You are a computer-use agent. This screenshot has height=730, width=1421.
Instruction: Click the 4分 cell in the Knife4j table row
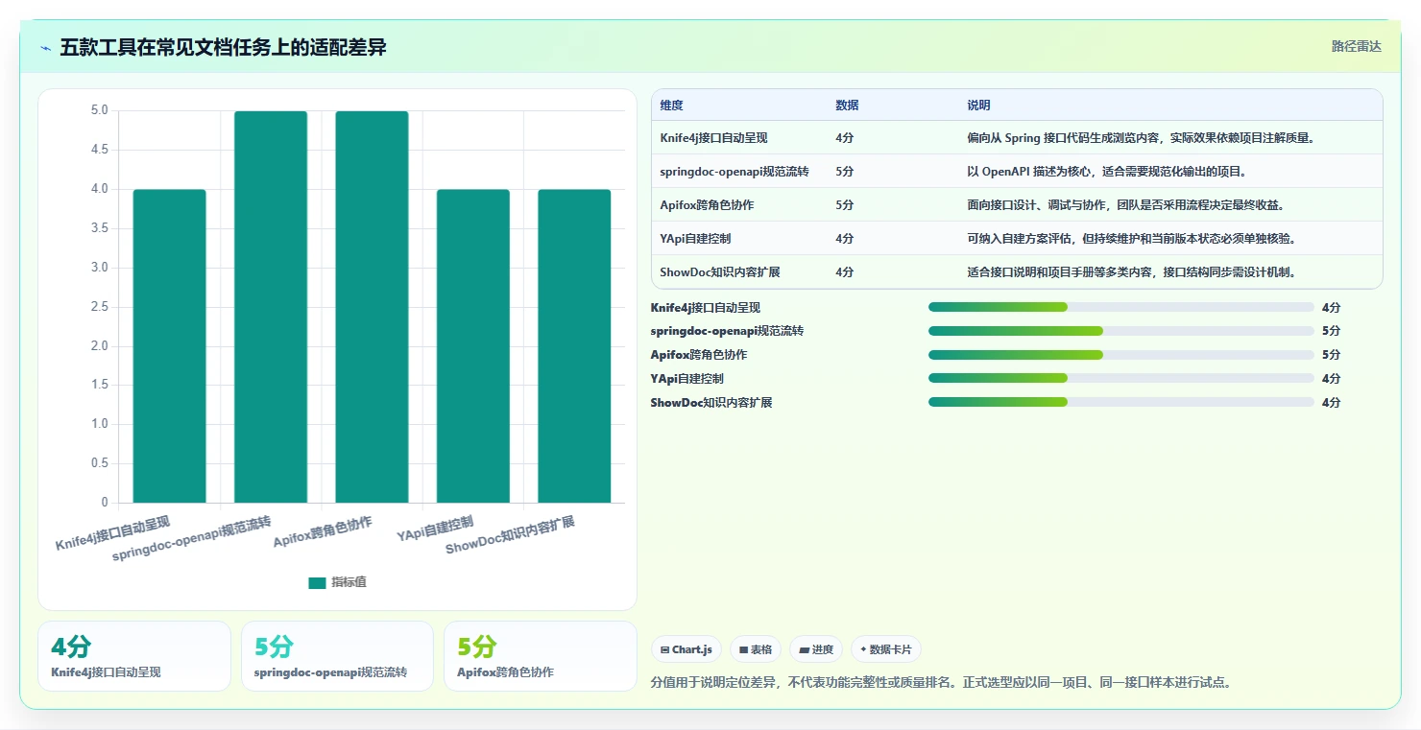click(845, 138)
